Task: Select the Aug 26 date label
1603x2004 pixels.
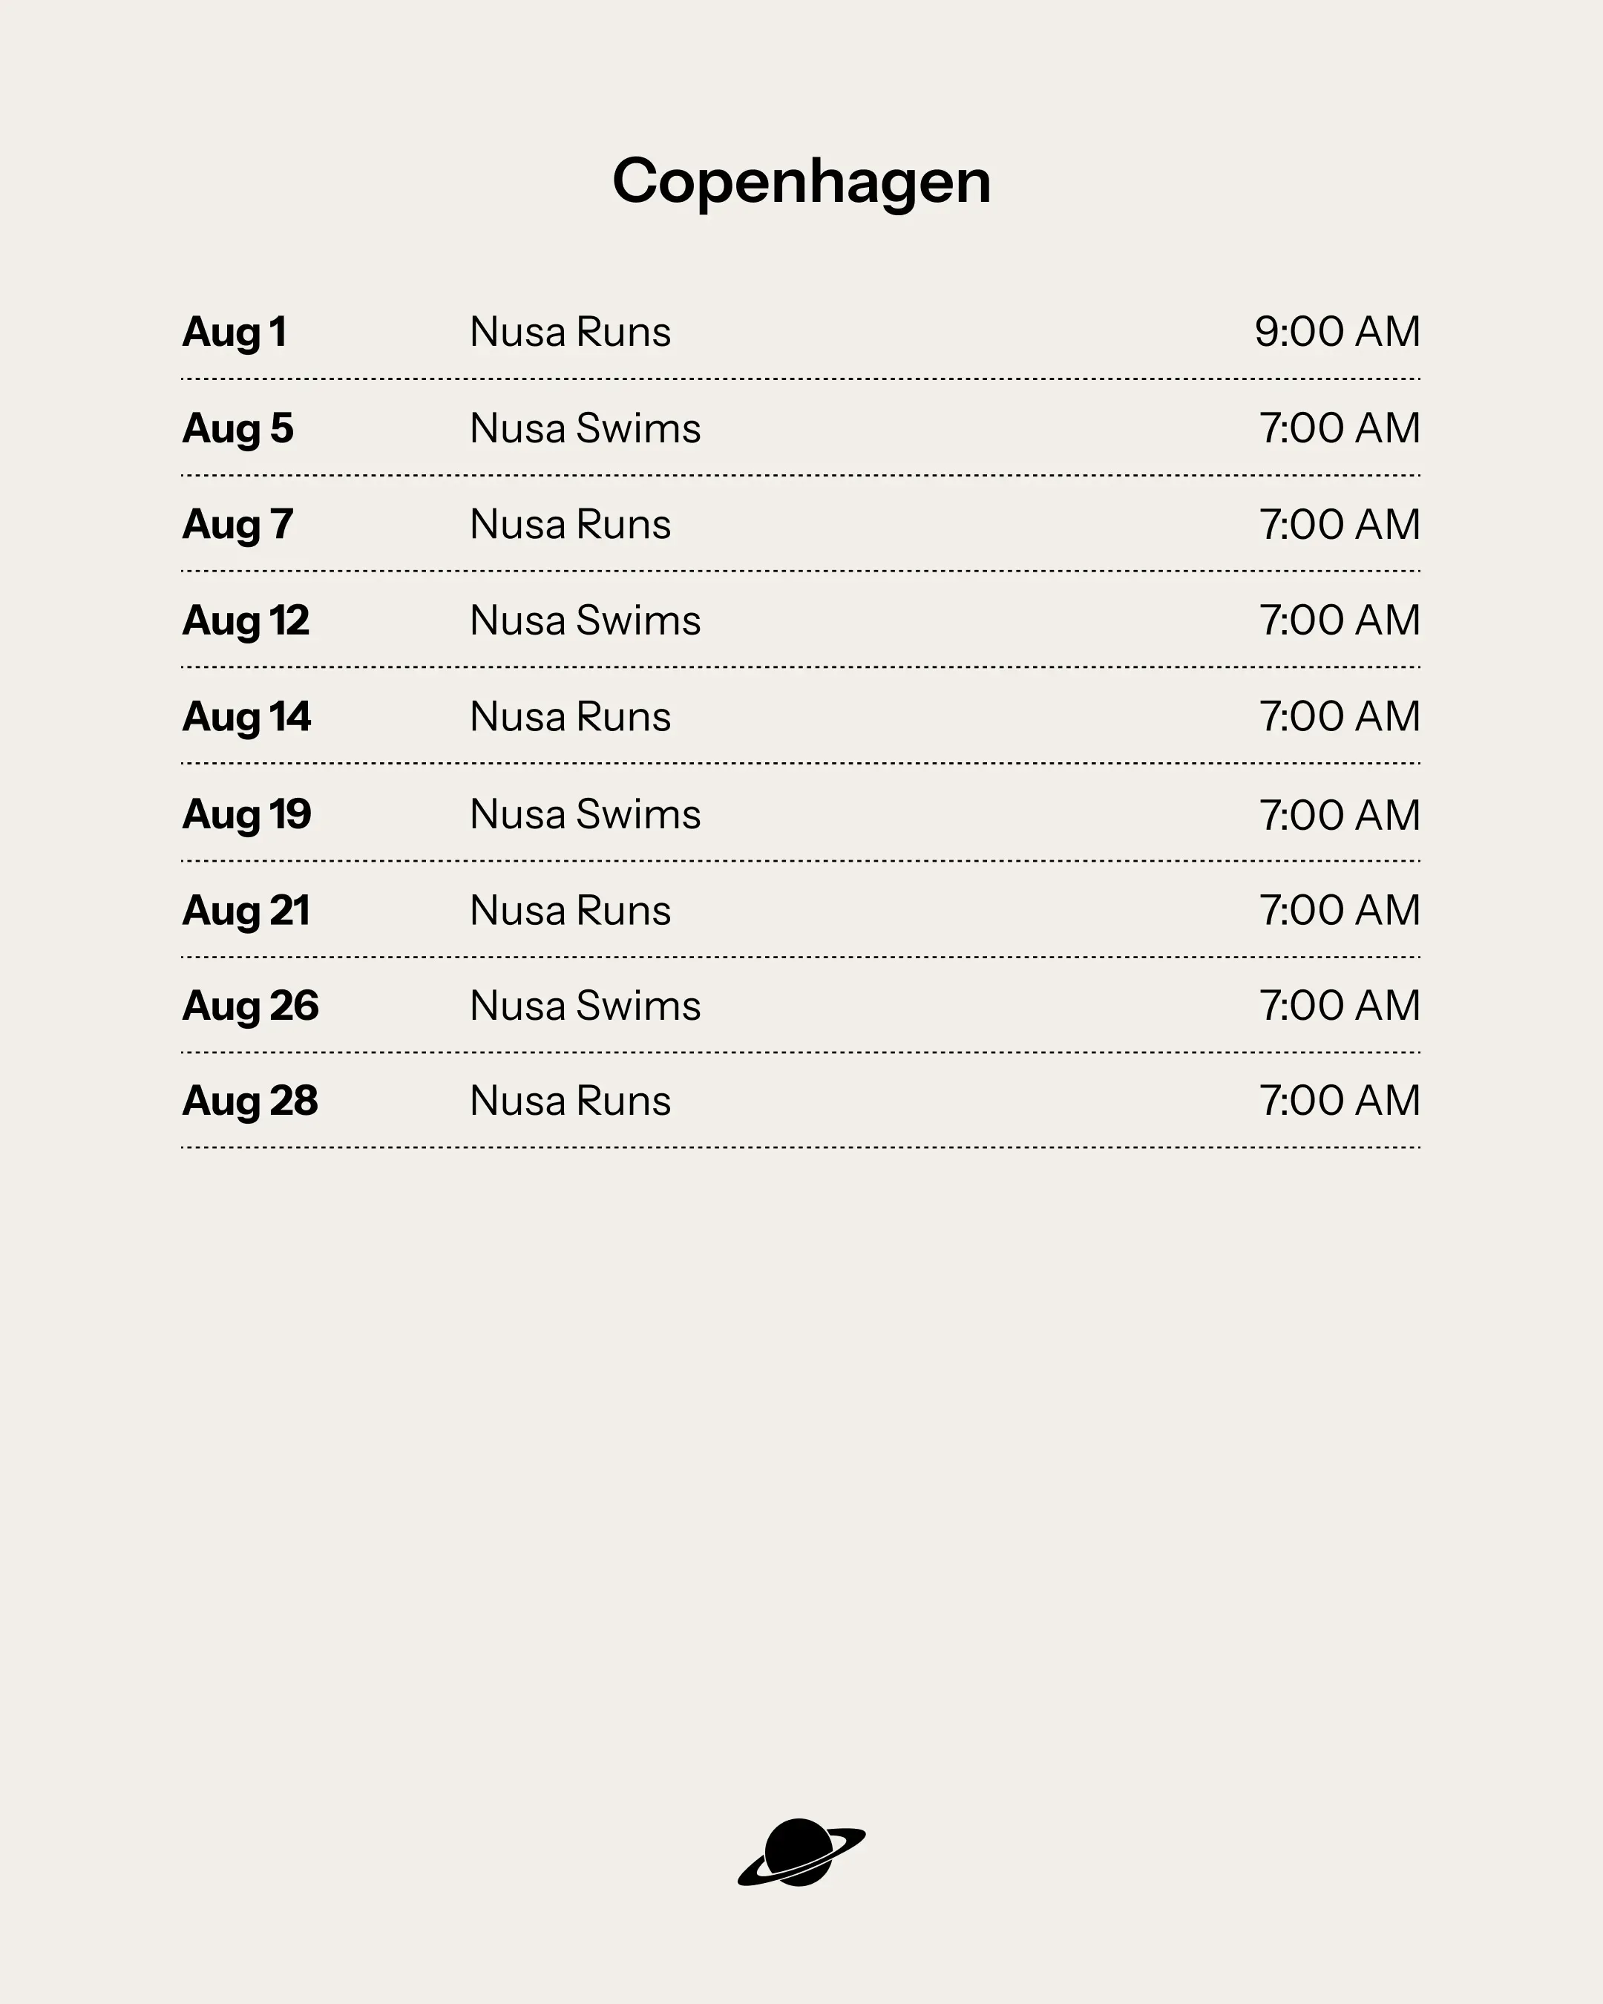Action: [x=250, y=1006]
